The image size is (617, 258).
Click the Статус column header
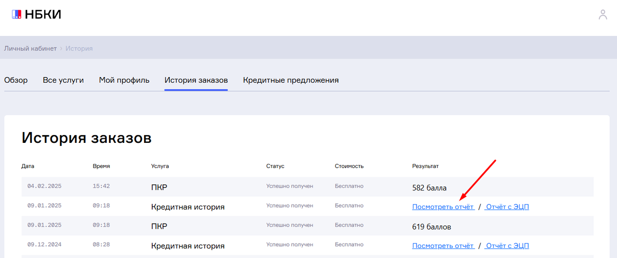pos(275,167)
